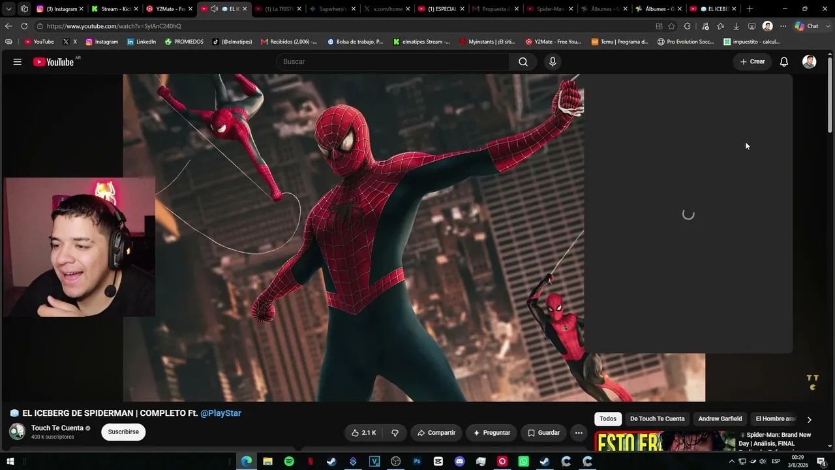Open YouTube notifications bell
Viewport: 835px width, 470px height.
click(784, 61)
